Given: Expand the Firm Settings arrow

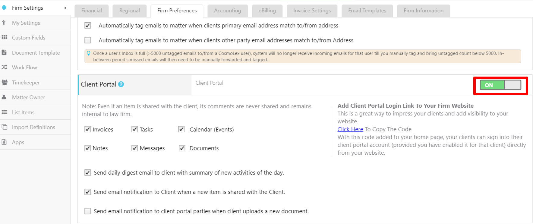Looking at the screenshot, I should 65,8.
